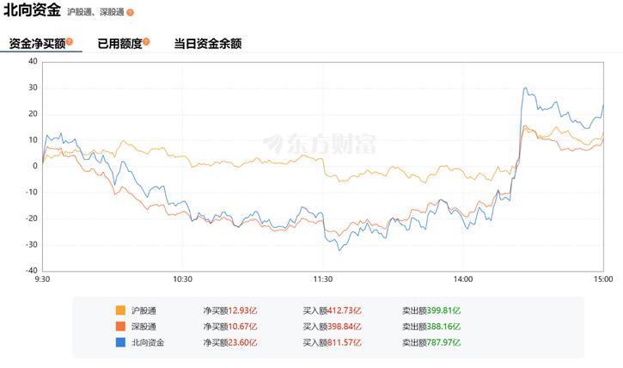
Task: Toggle the 沪股通 series legend label
Action: click(144, 310)
